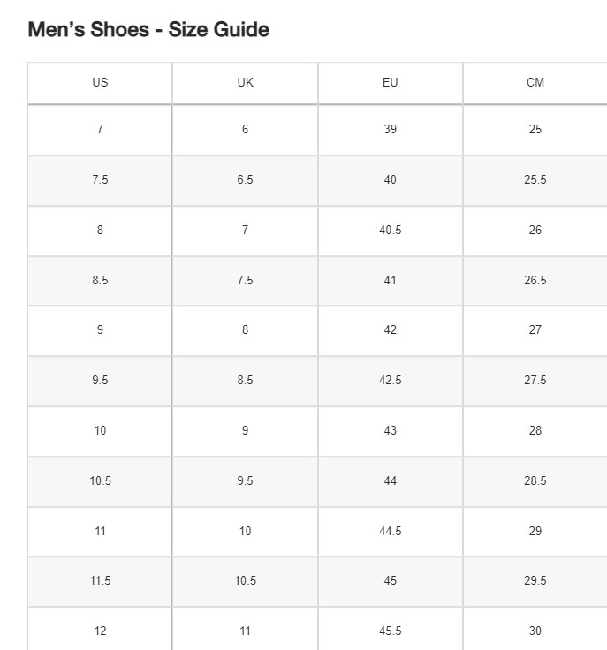Click EU size 44 cell
Screen dimensions: 607x650
390,480
